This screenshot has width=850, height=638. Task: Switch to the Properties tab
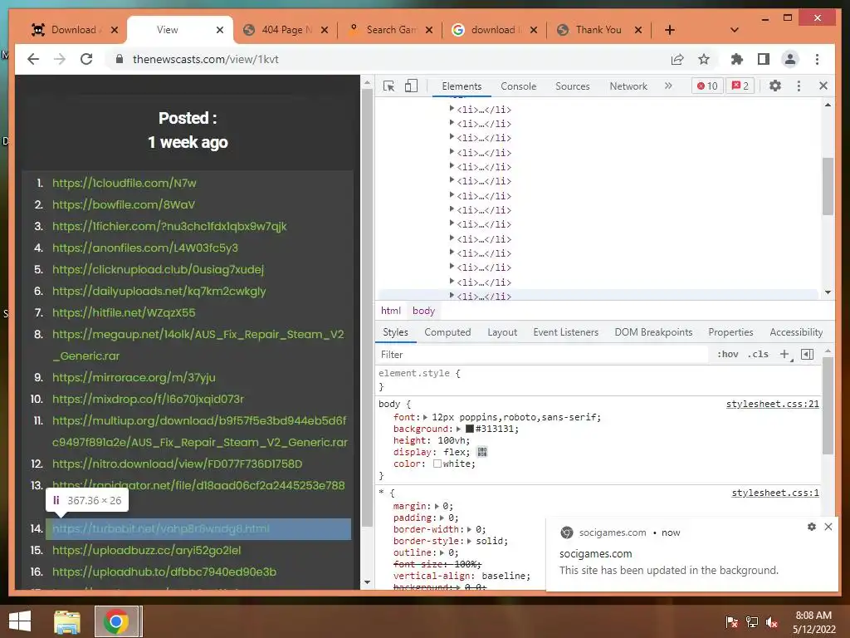tap(730, 332)
